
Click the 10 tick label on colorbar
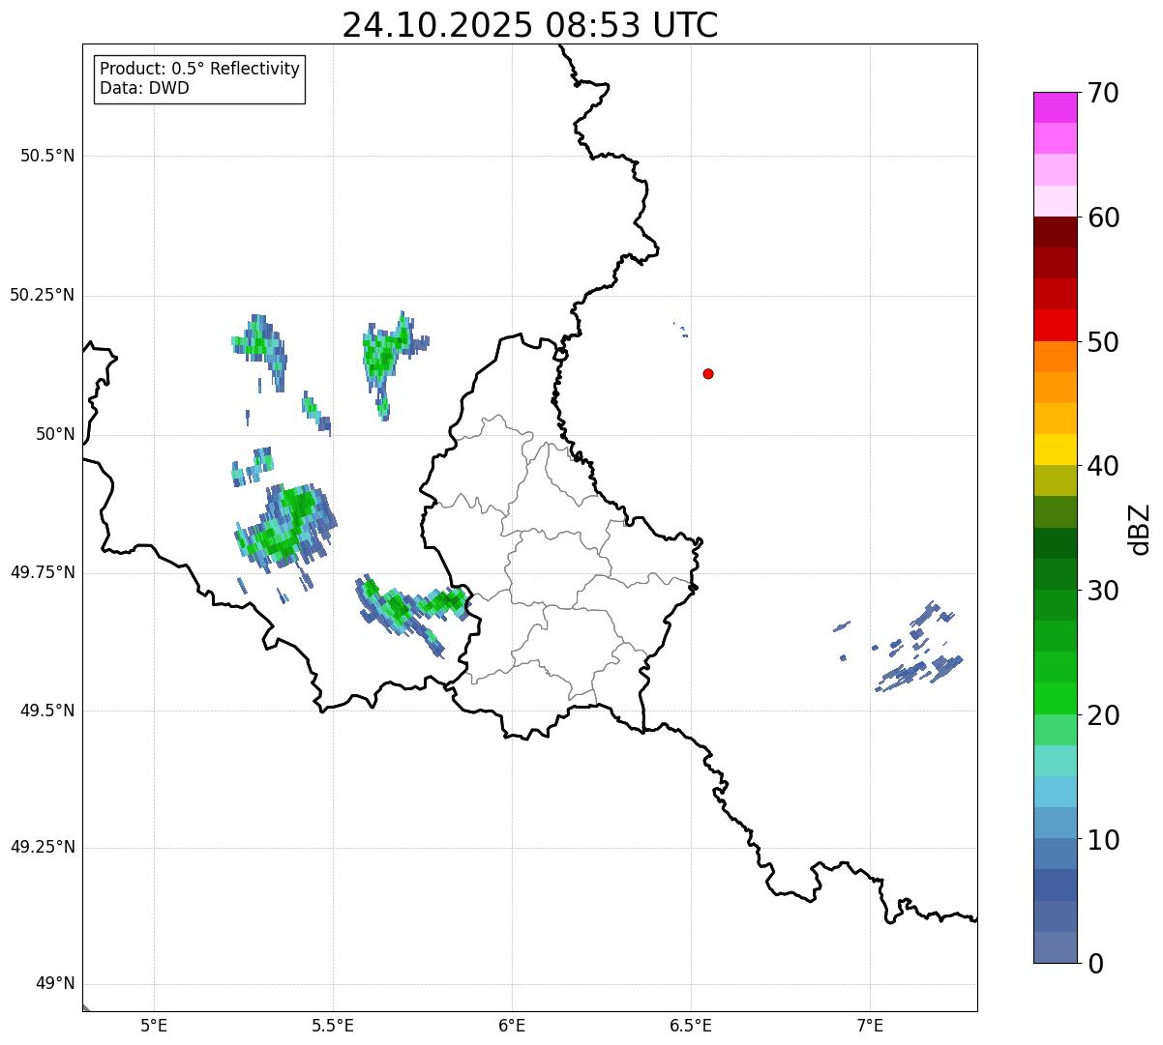coord(1104,839)
